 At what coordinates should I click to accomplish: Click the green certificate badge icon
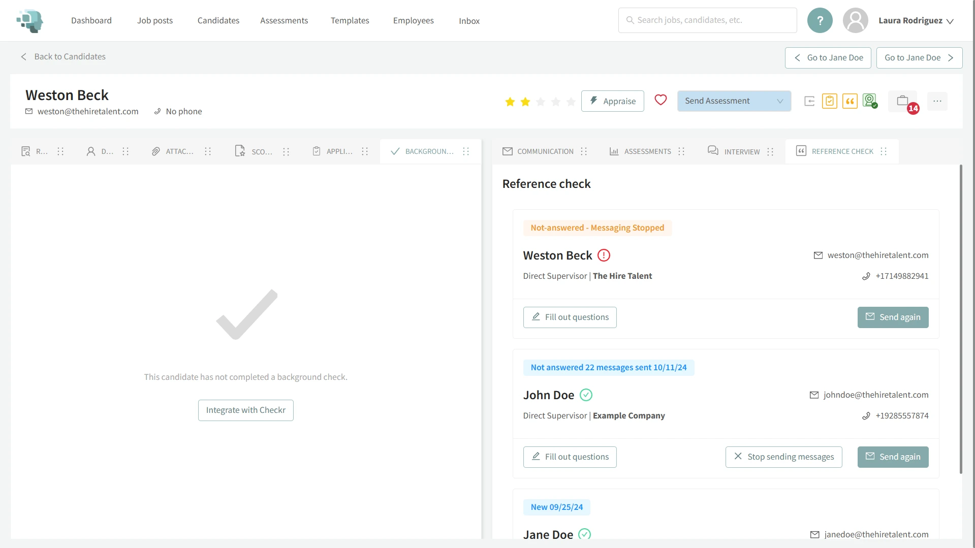coord(869,101)
